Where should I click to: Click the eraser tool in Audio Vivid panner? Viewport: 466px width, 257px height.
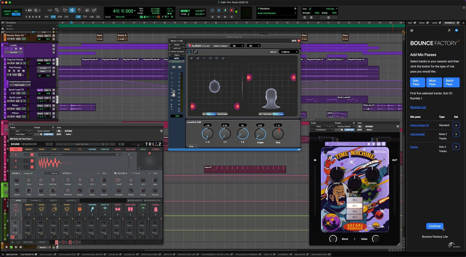(x=223, y=58)
